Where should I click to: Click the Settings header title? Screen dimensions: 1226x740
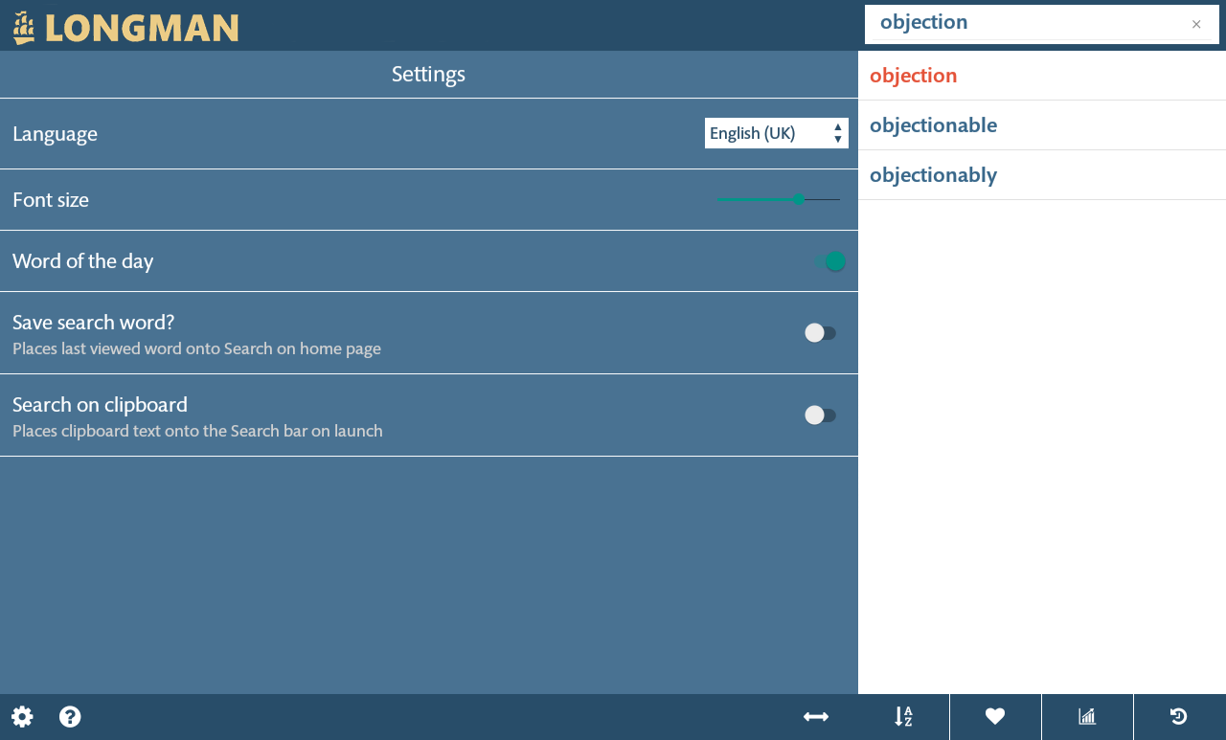coord(428,74)
